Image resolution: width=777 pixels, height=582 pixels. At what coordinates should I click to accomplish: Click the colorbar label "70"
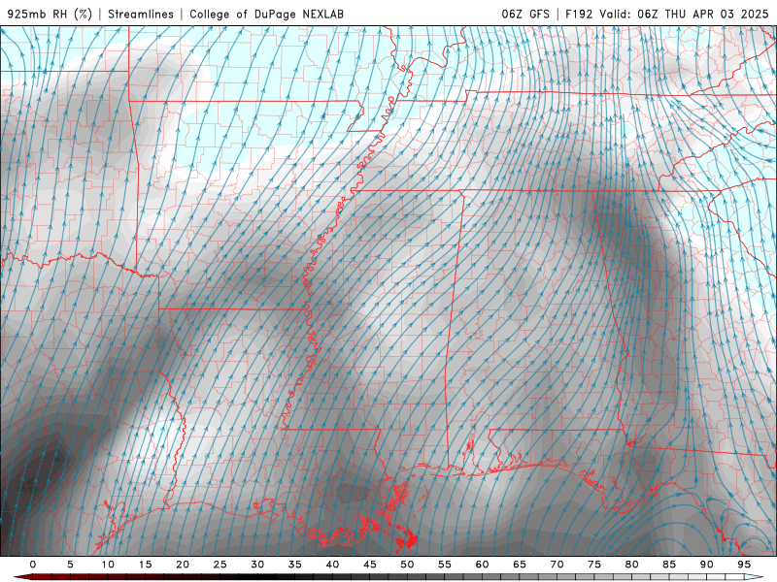point(557,565)
